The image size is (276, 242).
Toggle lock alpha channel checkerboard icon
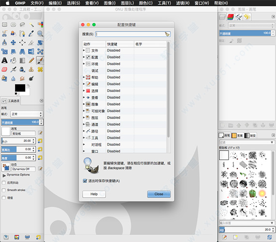click(x=239, y=41)
